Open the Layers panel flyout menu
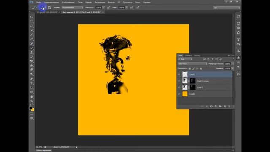This screenshot has height=152, width=270. (x=233, y=55)
